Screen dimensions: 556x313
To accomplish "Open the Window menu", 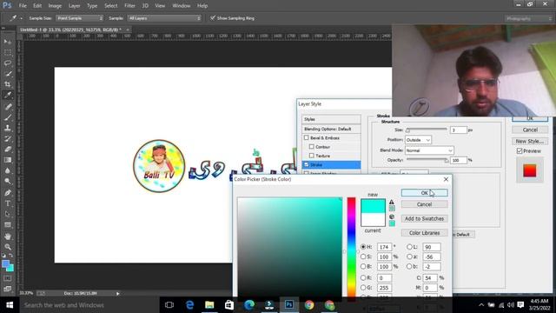I will click(x=182, y=6).
